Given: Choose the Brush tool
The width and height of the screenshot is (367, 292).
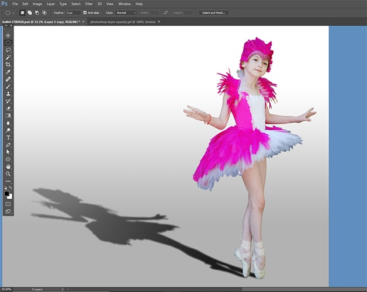Looking at the screenshot, I should 8,86.
